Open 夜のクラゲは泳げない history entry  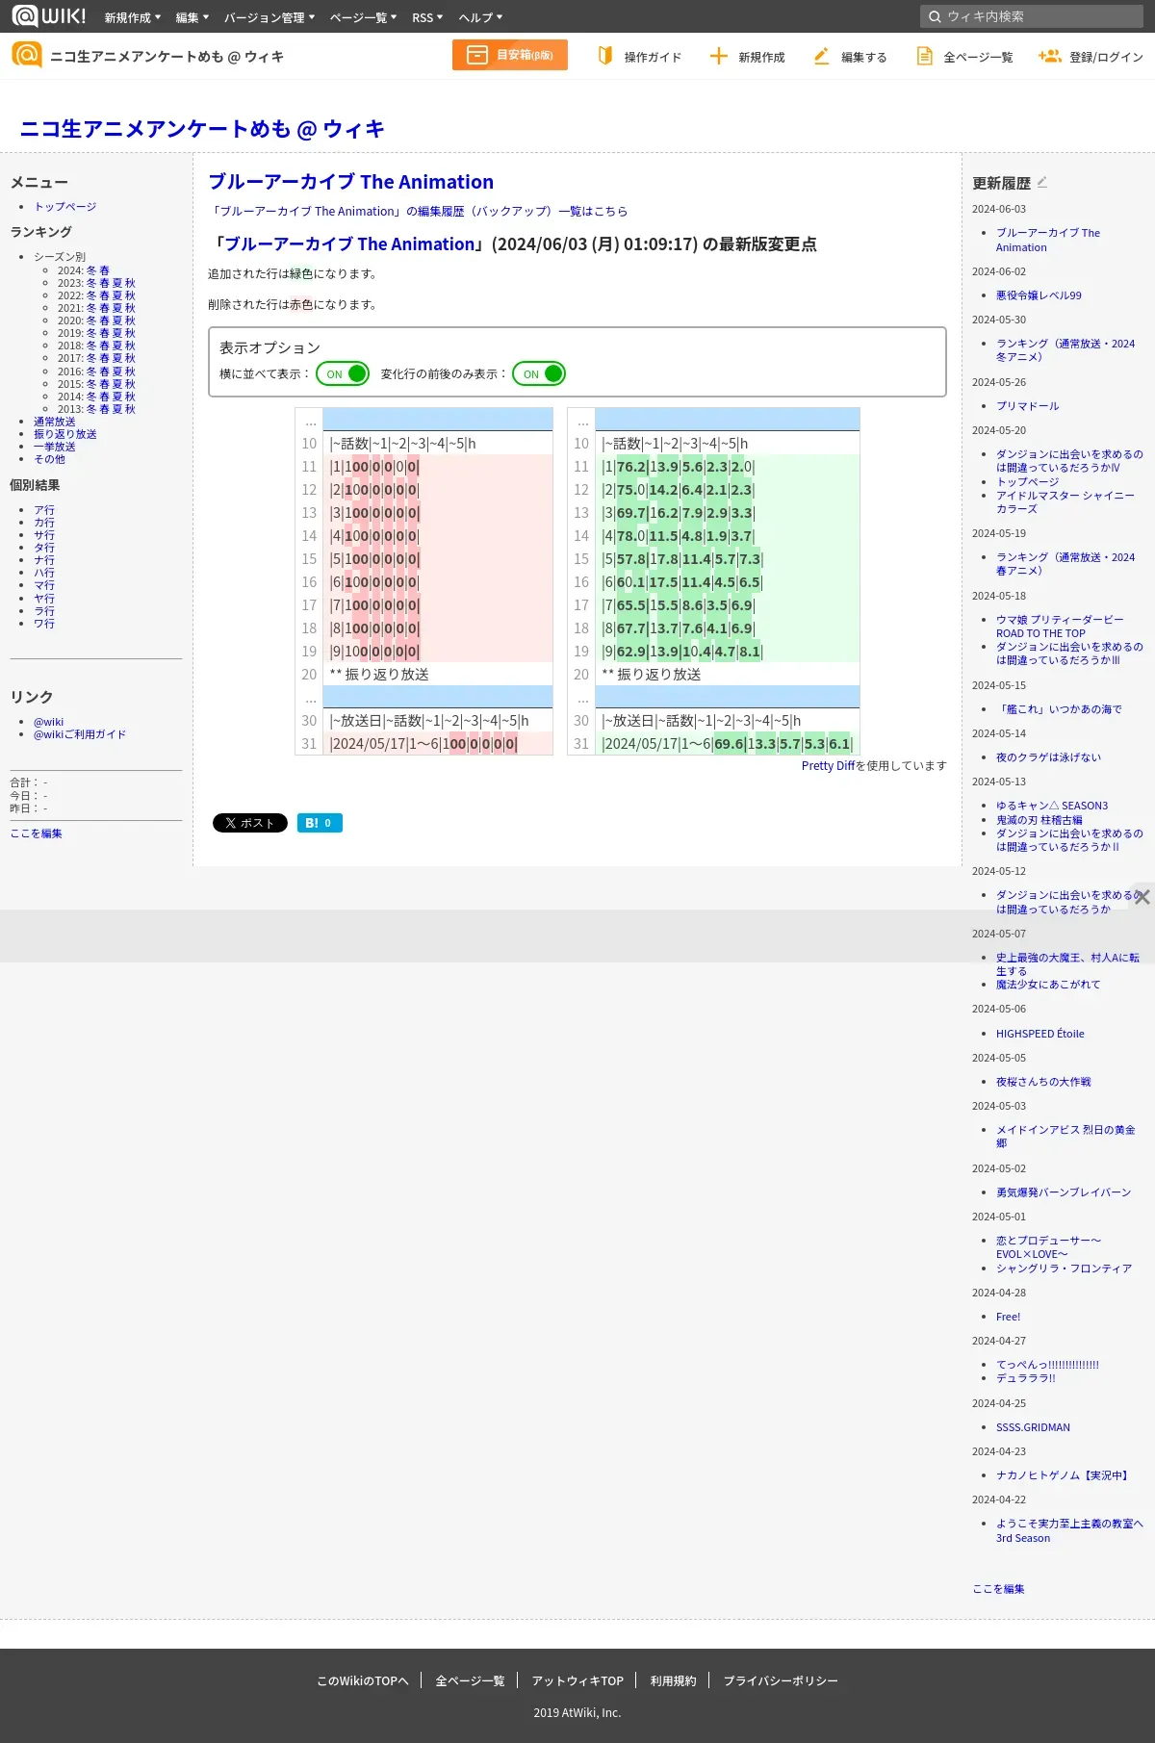pos(1048,757)
